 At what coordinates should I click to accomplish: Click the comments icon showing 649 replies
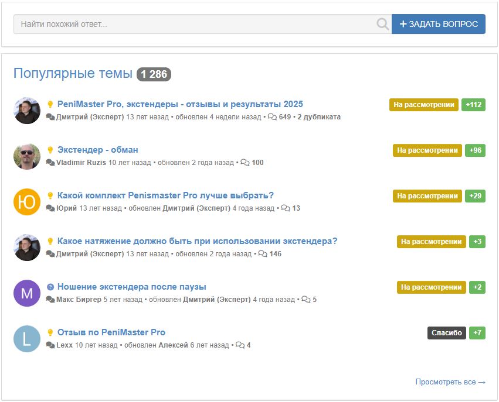point(272,117)
